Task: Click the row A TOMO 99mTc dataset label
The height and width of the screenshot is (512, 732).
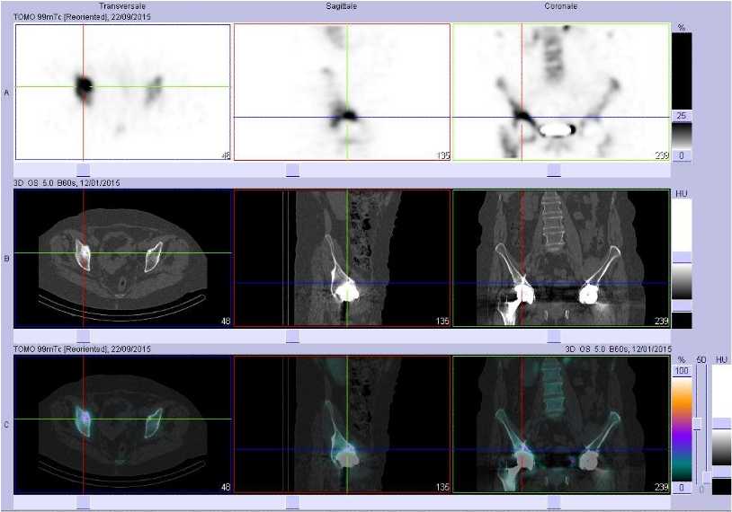Action: [x=82, y=17]
